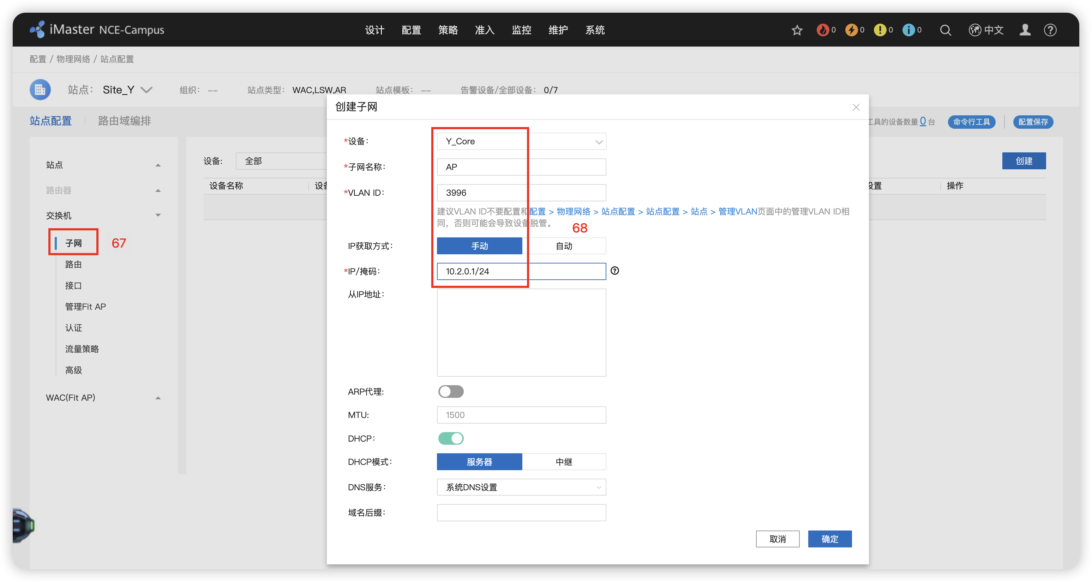The image size is (1092, 582).
Task: Click help icon beside IP/掩码 field
Action: click(x=615, y=271)
